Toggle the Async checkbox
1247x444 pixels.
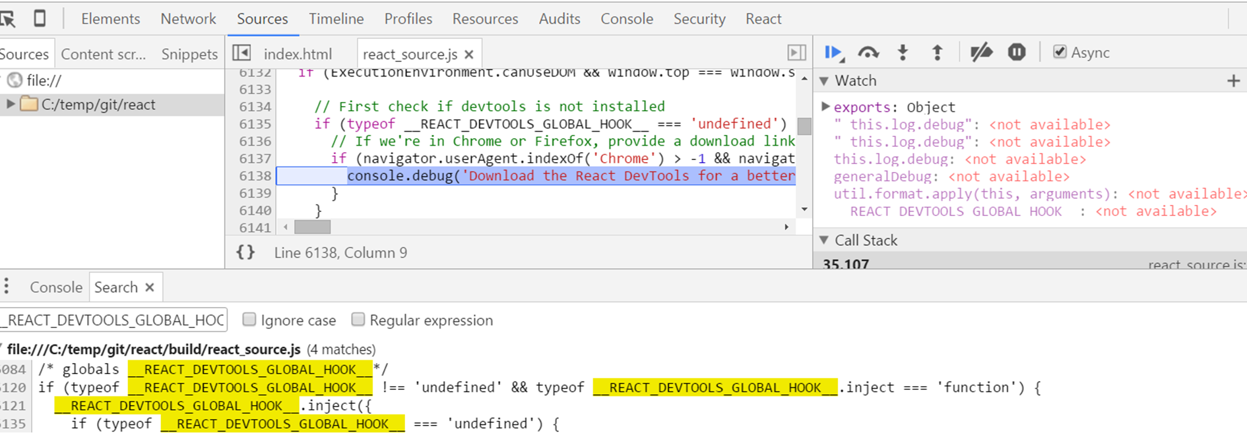(1060, 52)
